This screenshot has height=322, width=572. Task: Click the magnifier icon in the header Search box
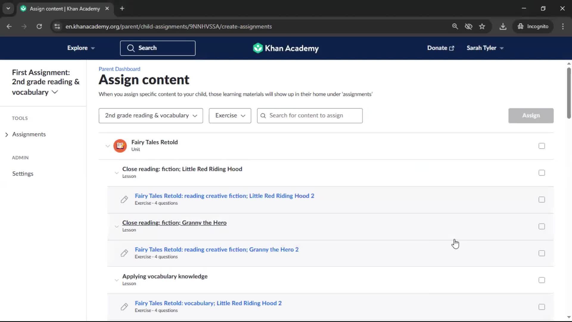coord(131,48)
